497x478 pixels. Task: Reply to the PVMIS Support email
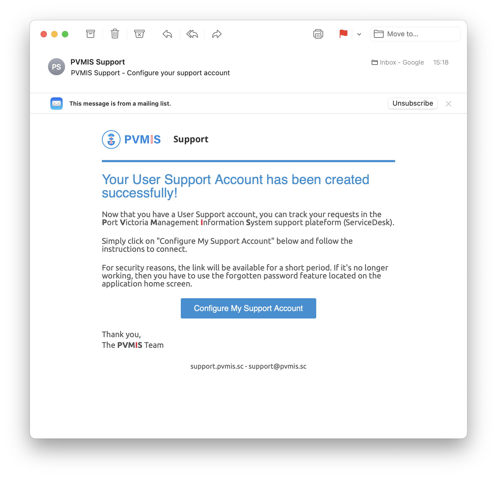[x=167, y=34]
